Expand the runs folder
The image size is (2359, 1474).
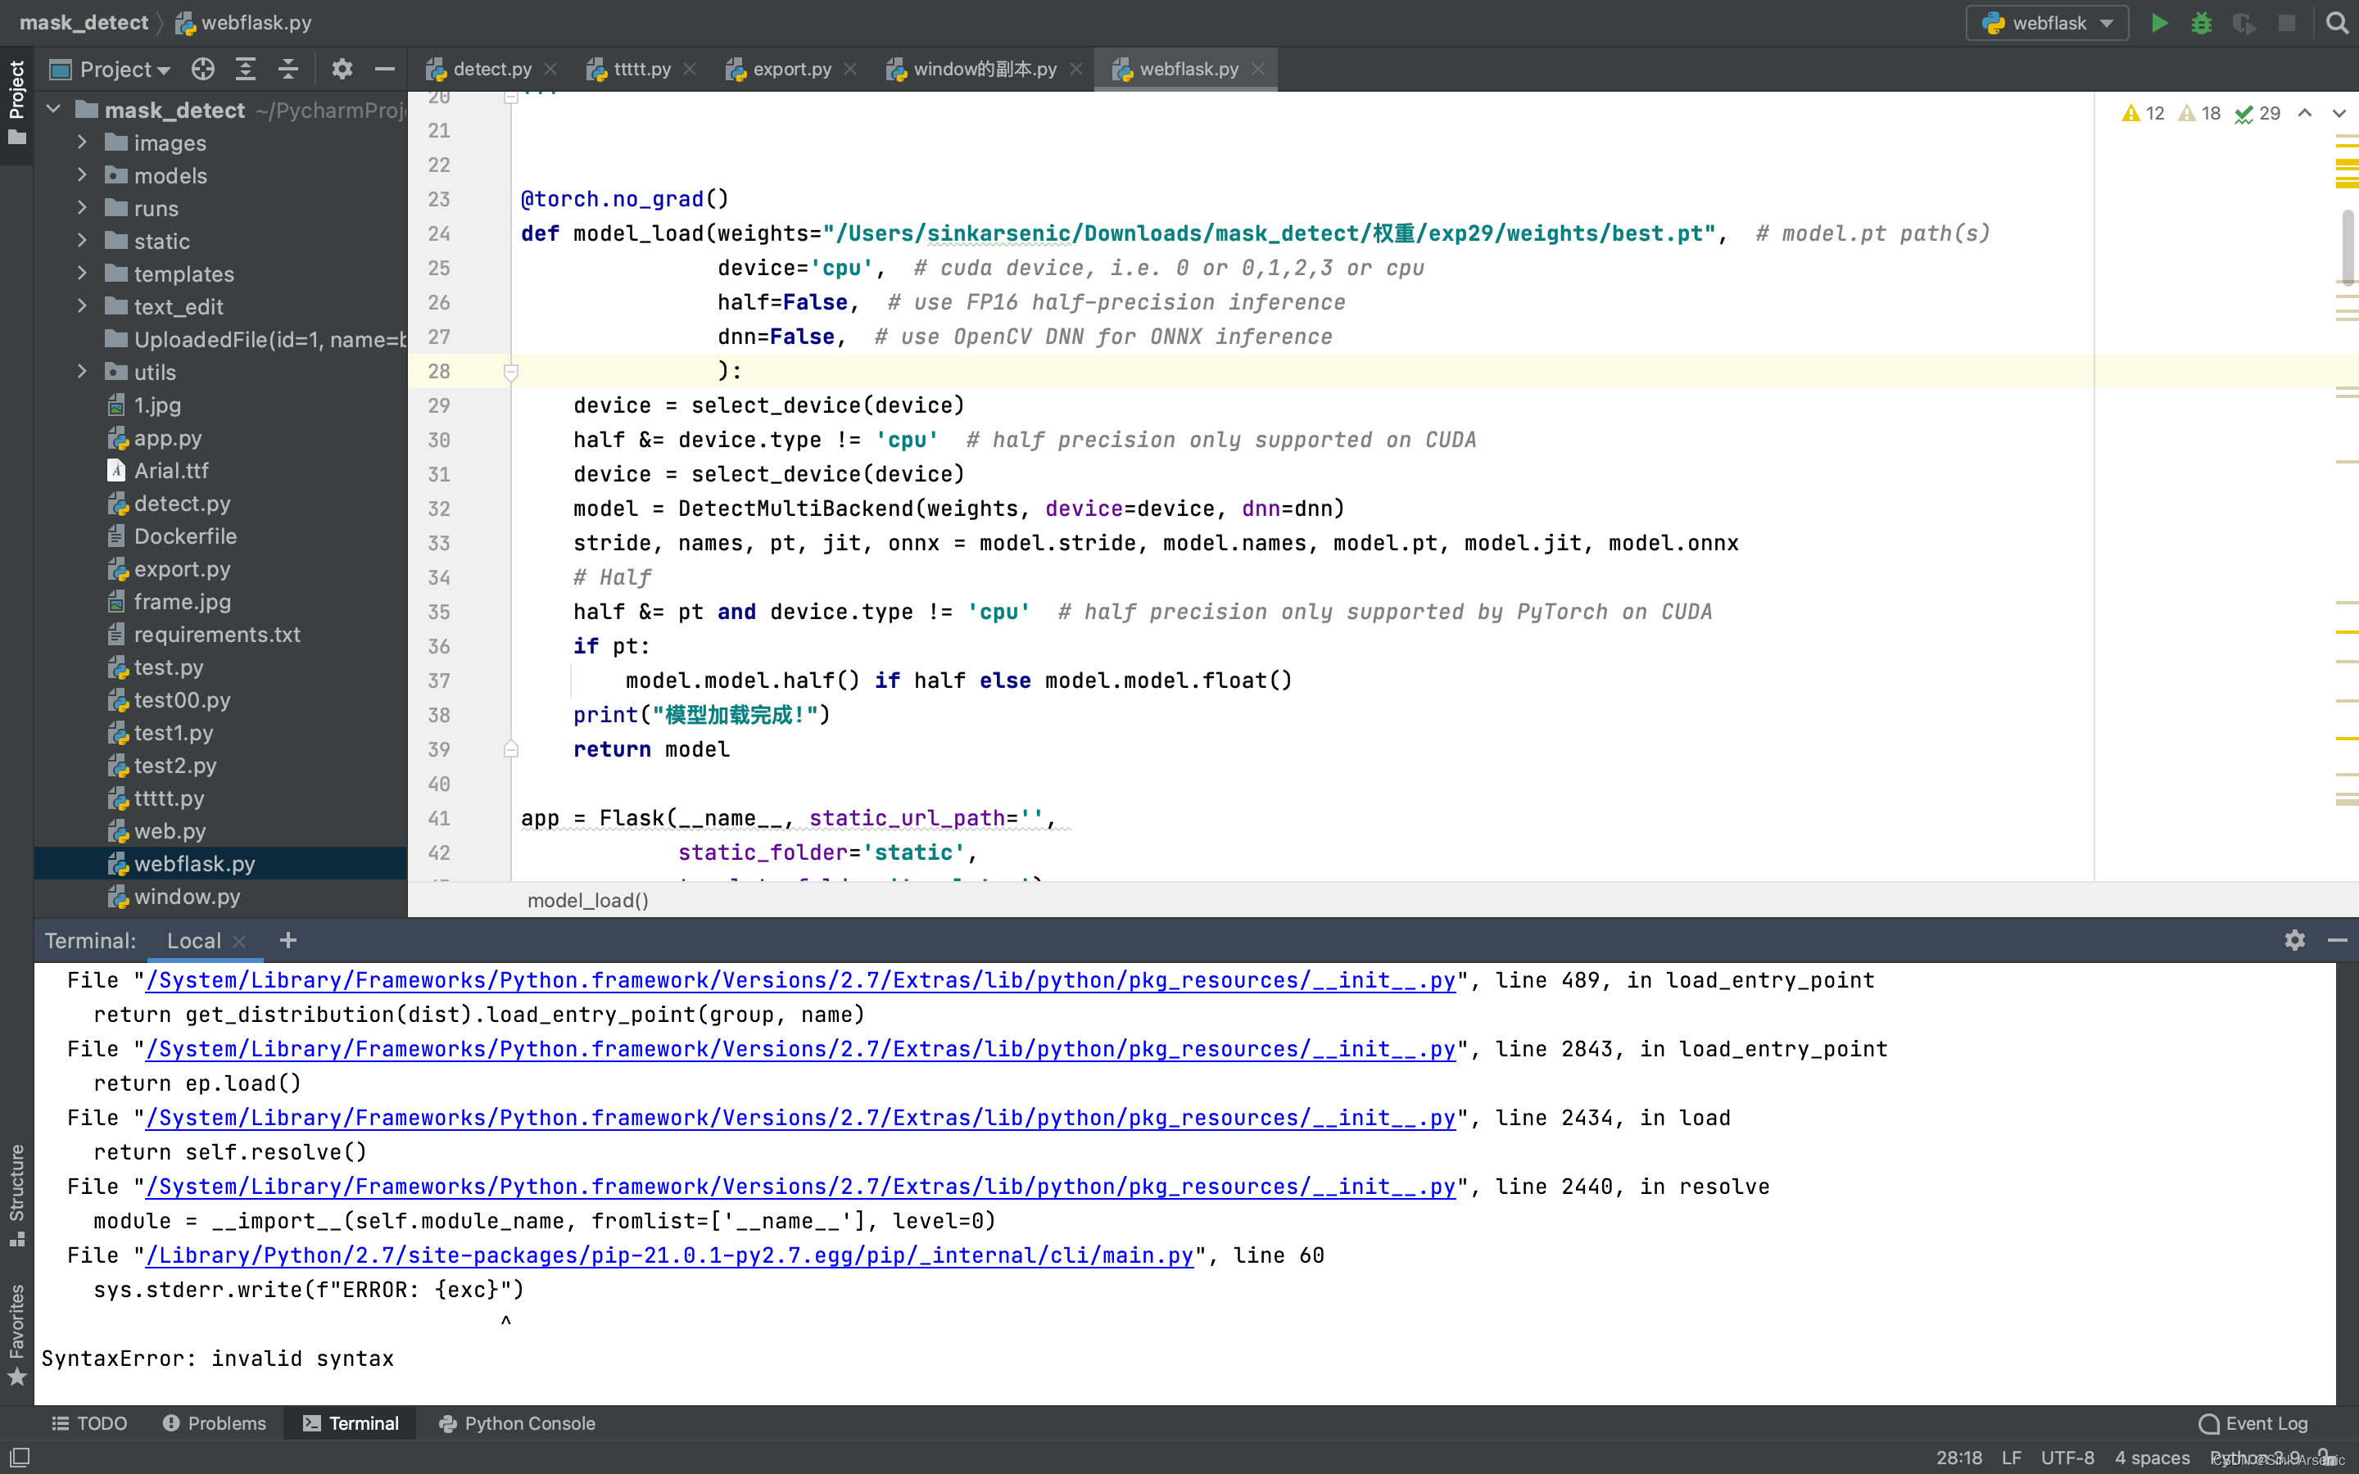83,208
